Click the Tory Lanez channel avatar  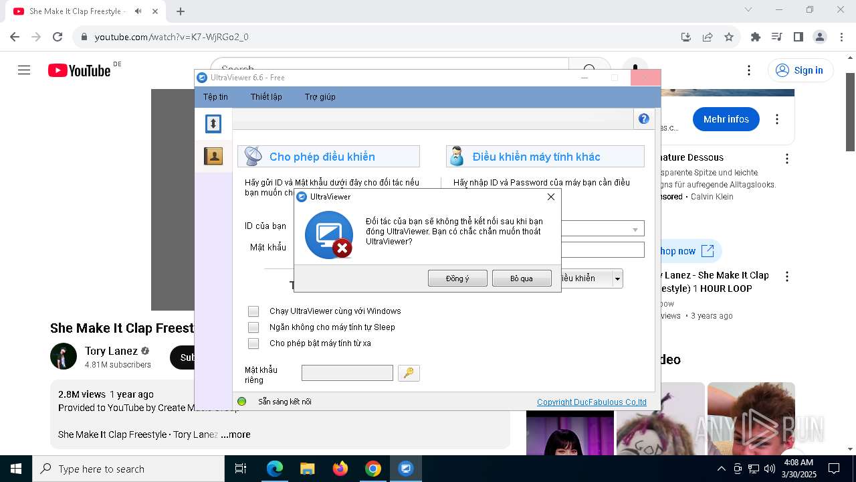(x=64, y=356)
